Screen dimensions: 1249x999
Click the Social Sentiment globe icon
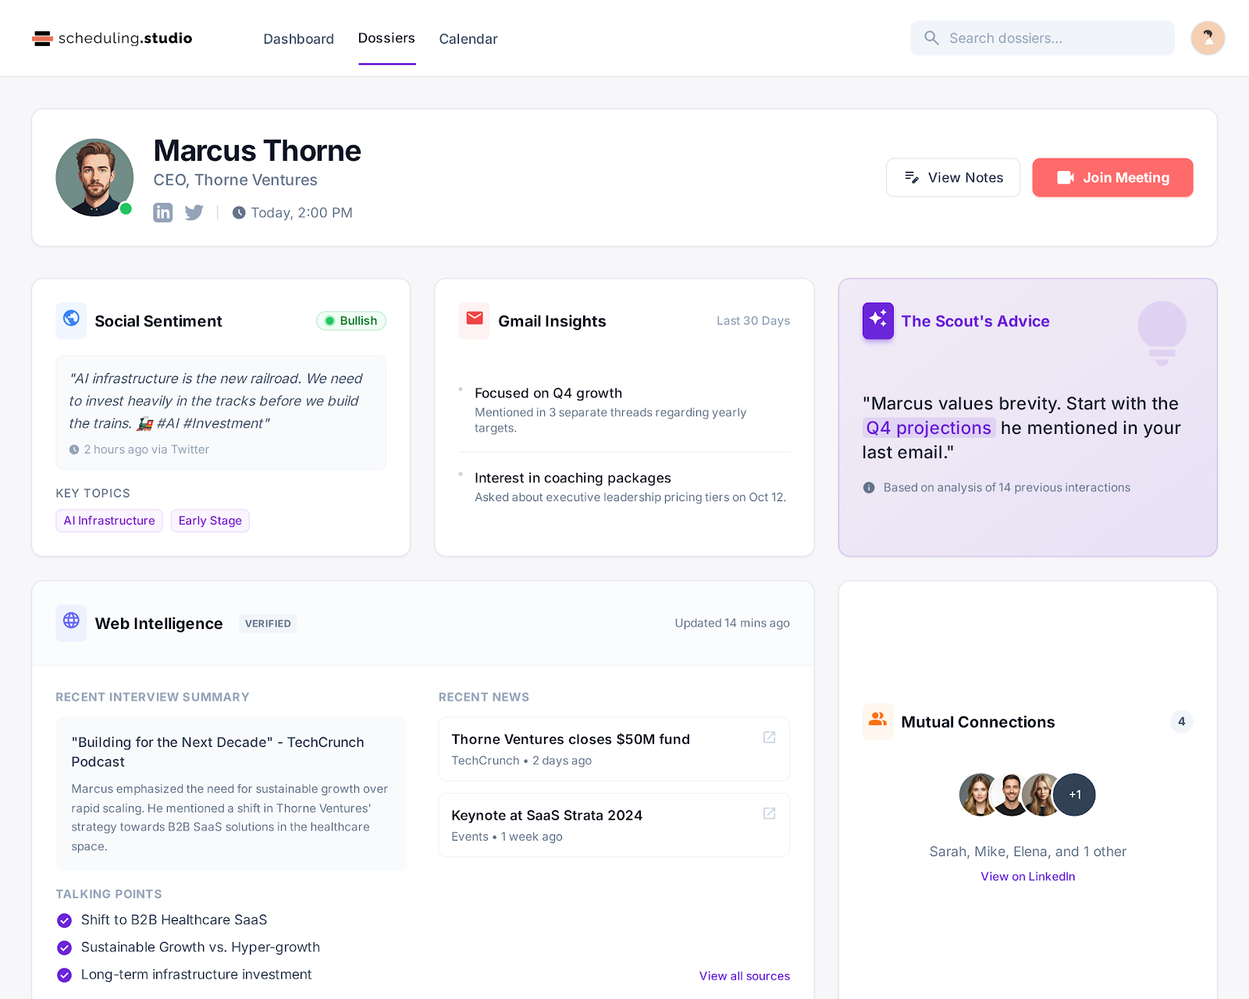click(x=71, y=319)
